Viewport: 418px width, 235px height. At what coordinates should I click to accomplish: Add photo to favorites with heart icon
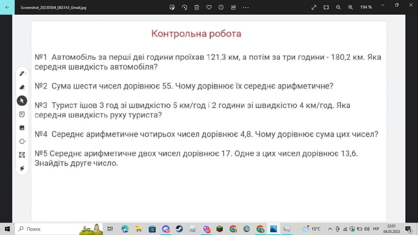(209, 7)
